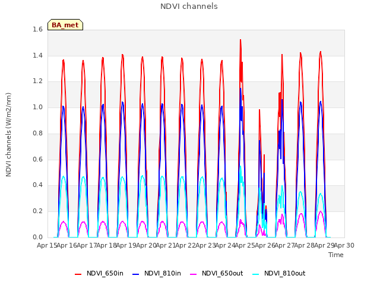
Task: Click the 1.6 y-axis tick value
Action: pyautogui.click(x=37, y=30)
